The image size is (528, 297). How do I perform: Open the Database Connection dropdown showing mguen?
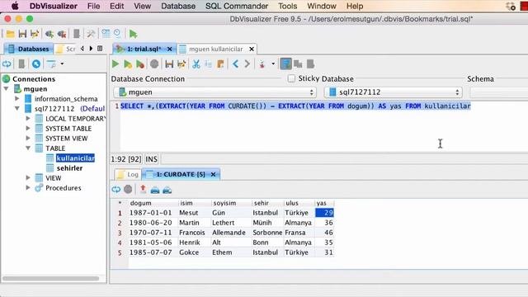215,92
